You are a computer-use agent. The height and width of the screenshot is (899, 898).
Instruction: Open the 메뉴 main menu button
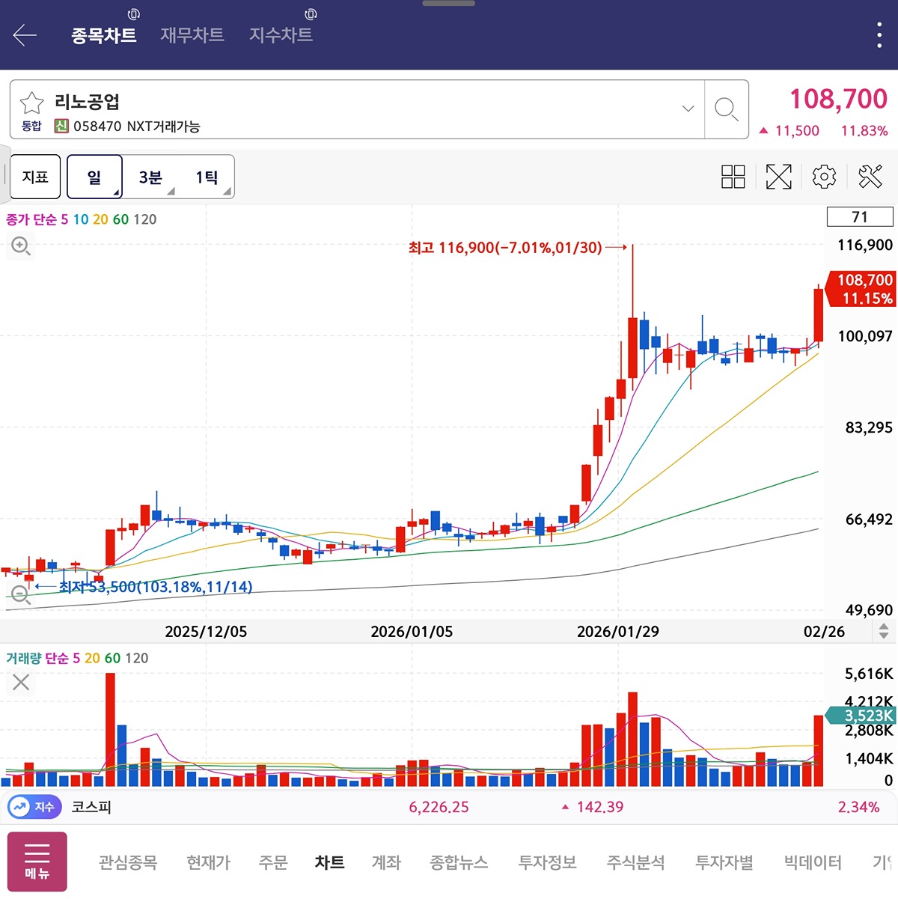pos(37,862)
